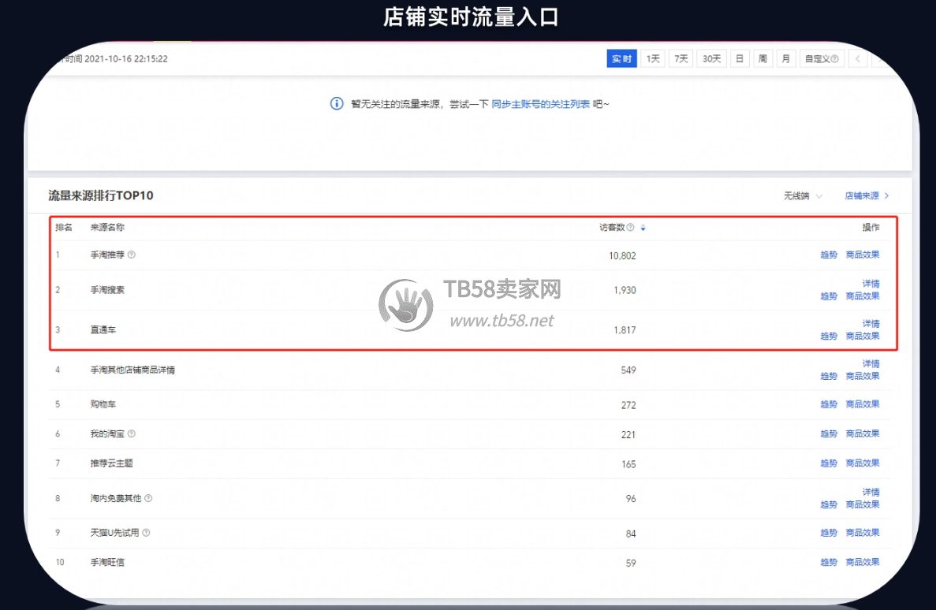This screenshot has height=610, width=936.
Task: Click the visitor count 1,930
Action: 625,291
